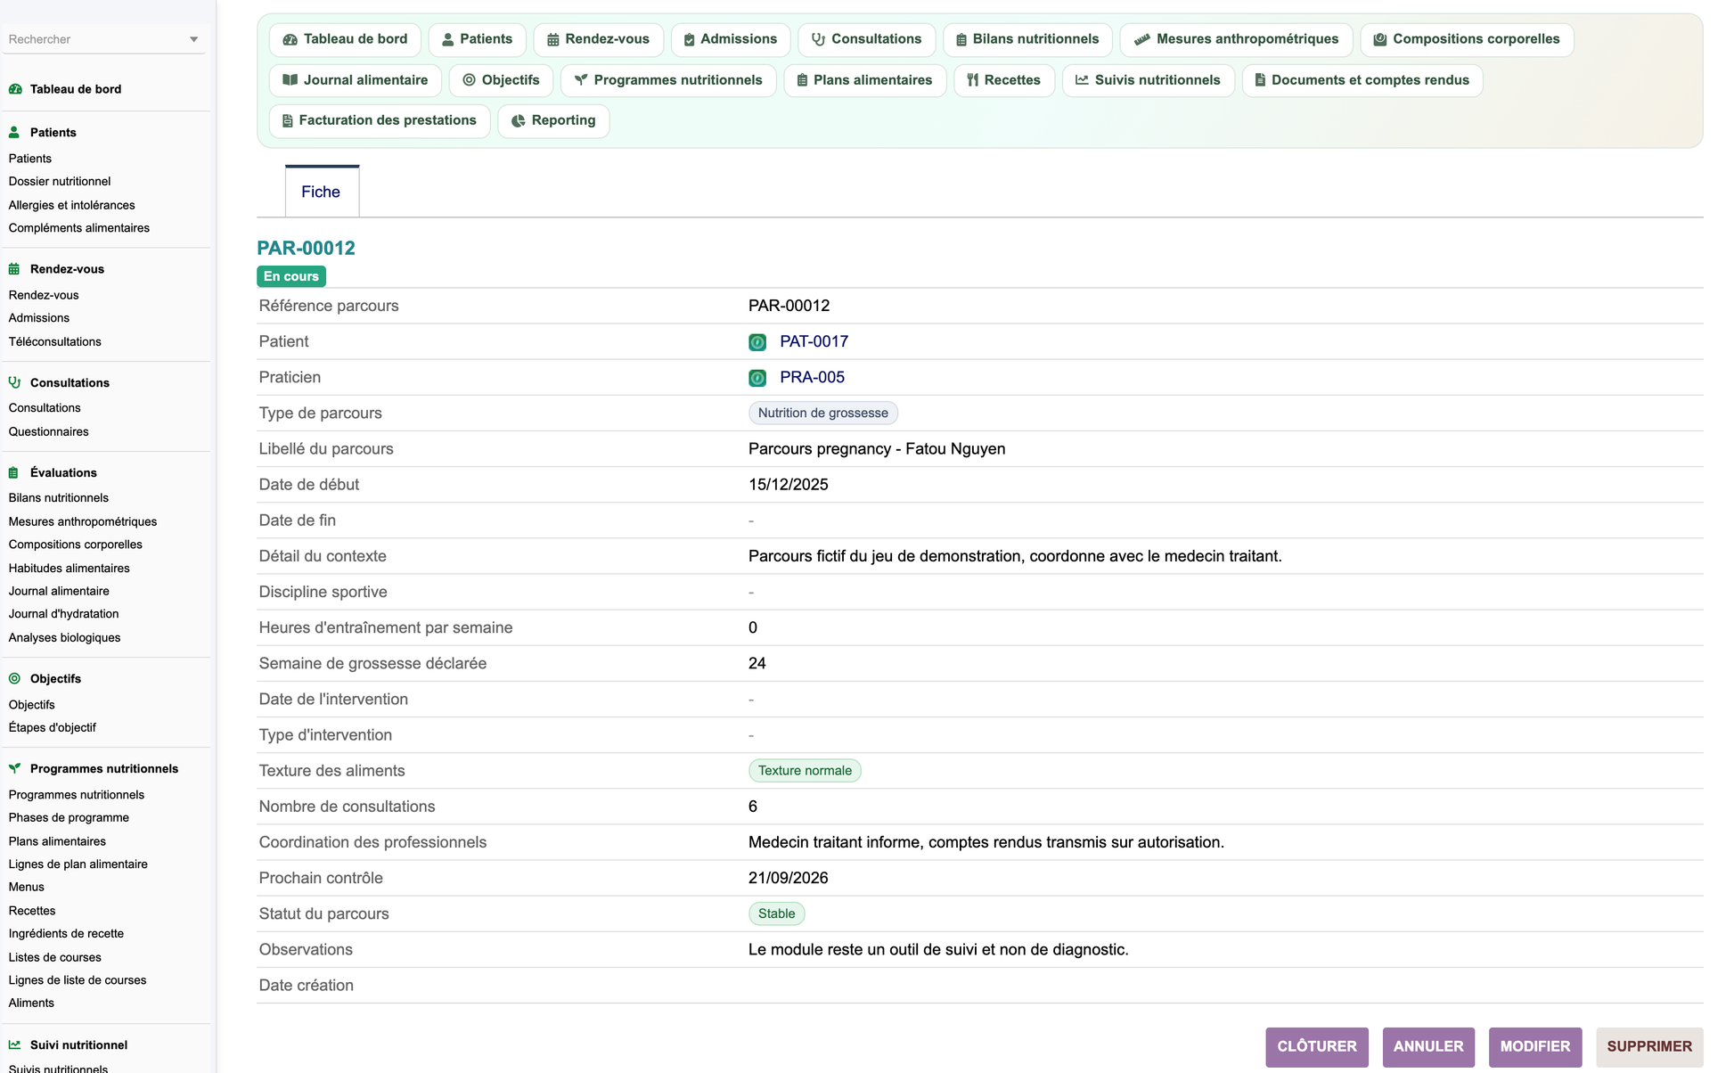
Task: Open Listes de courses in sidebar
Action: pos(55,958)
